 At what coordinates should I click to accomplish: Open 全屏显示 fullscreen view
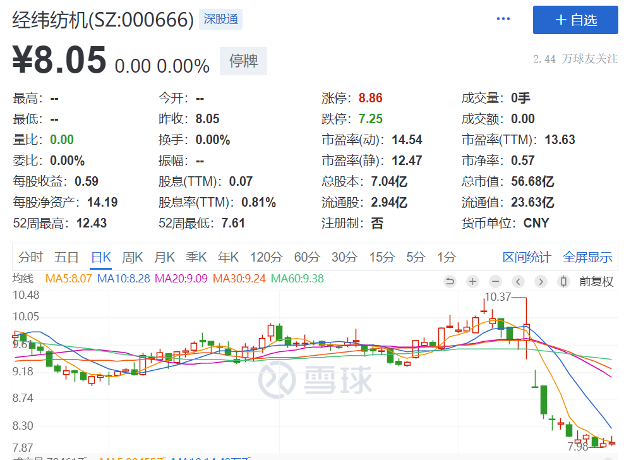(587, 257)
